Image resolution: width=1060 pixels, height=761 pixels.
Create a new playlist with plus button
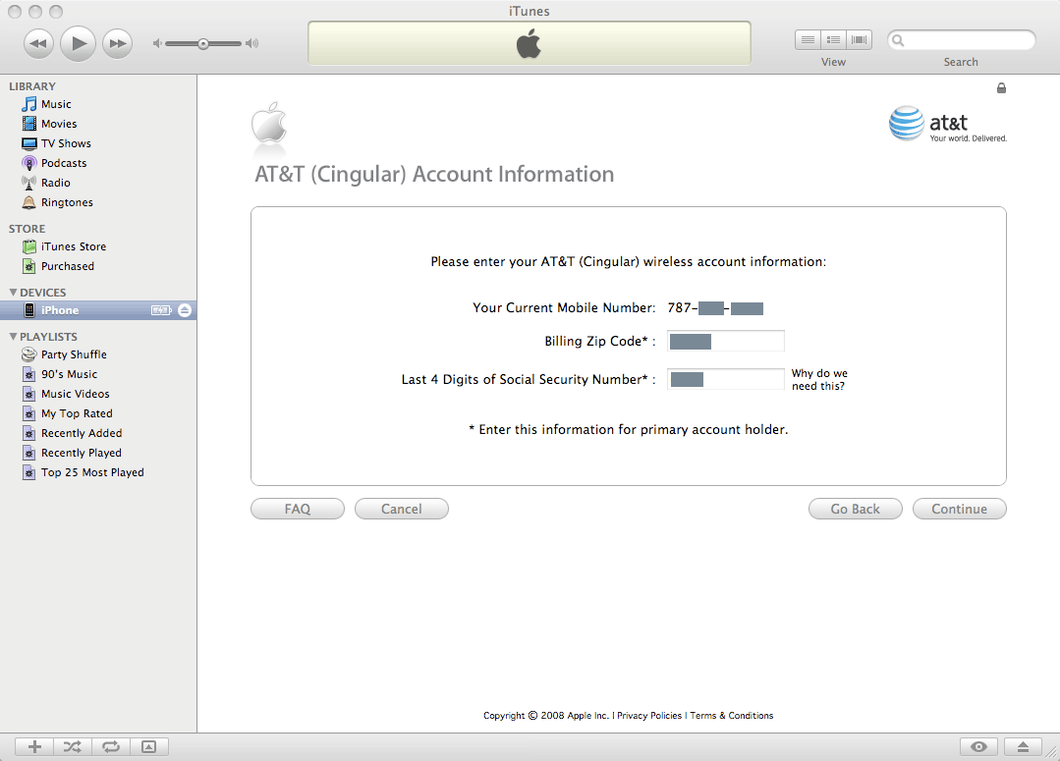pyautogui.click(x=34, y=746)
